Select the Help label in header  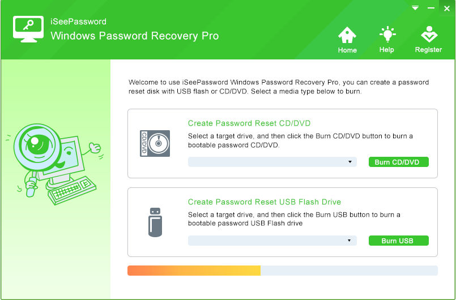tap(386, 50)
